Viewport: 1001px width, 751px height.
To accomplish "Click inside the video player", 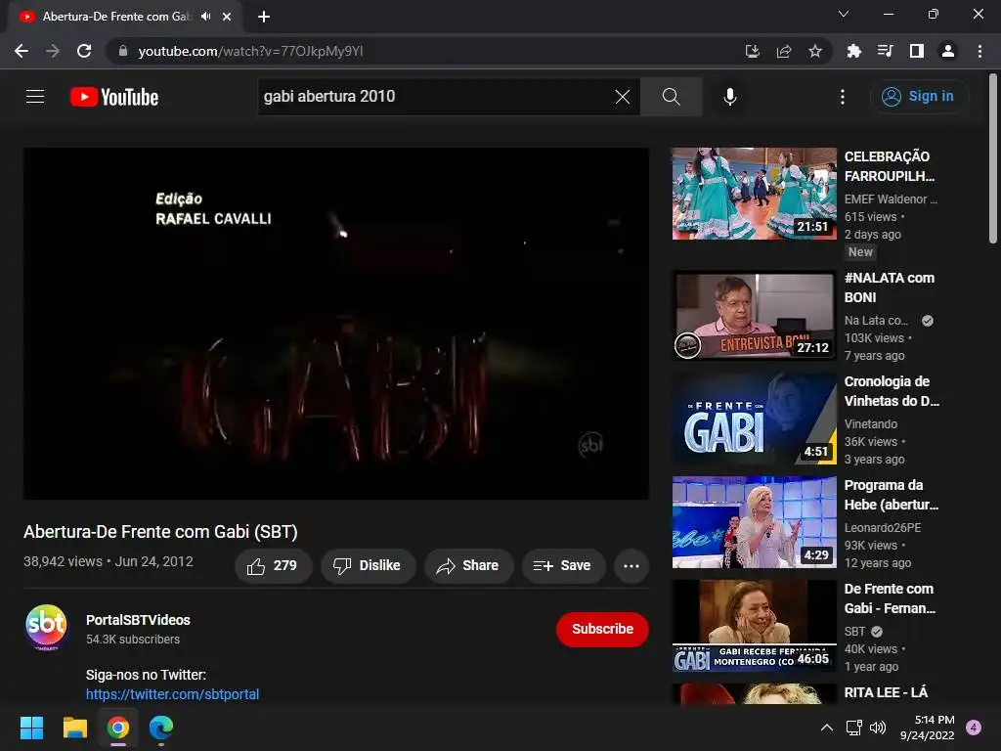I will pyautogui.click(x=336, y=323).
